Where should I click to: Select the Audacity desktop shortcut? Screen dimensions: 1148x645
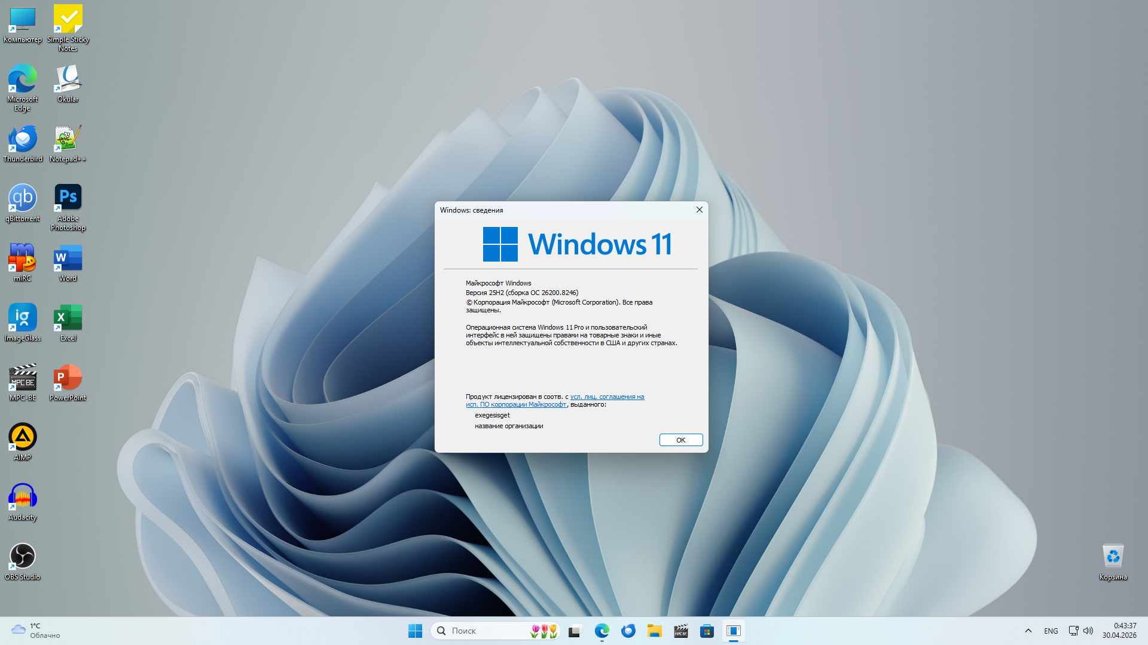click(23, 502)
